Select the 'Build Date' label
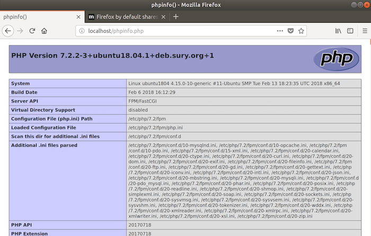Screen dimensions: 371x236 point(24,92)
